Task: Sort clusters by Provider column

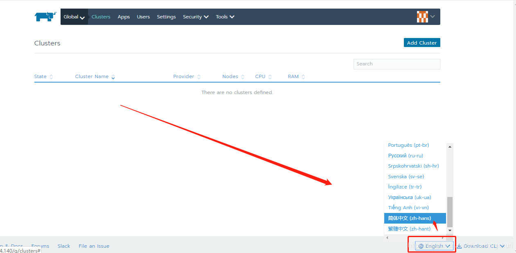Action: (x=187, y=76)
